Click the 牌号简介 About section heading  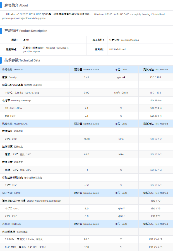(x=16, y=5)
